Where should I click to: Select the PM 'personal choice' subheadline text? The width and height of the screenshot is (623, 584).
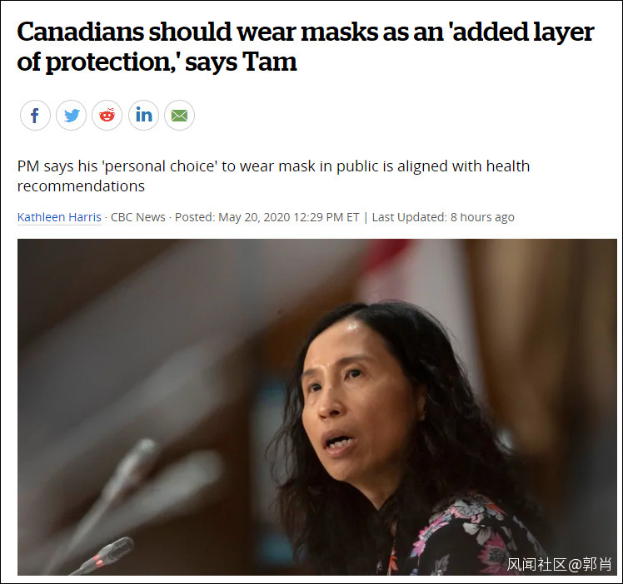pos(273,176)
